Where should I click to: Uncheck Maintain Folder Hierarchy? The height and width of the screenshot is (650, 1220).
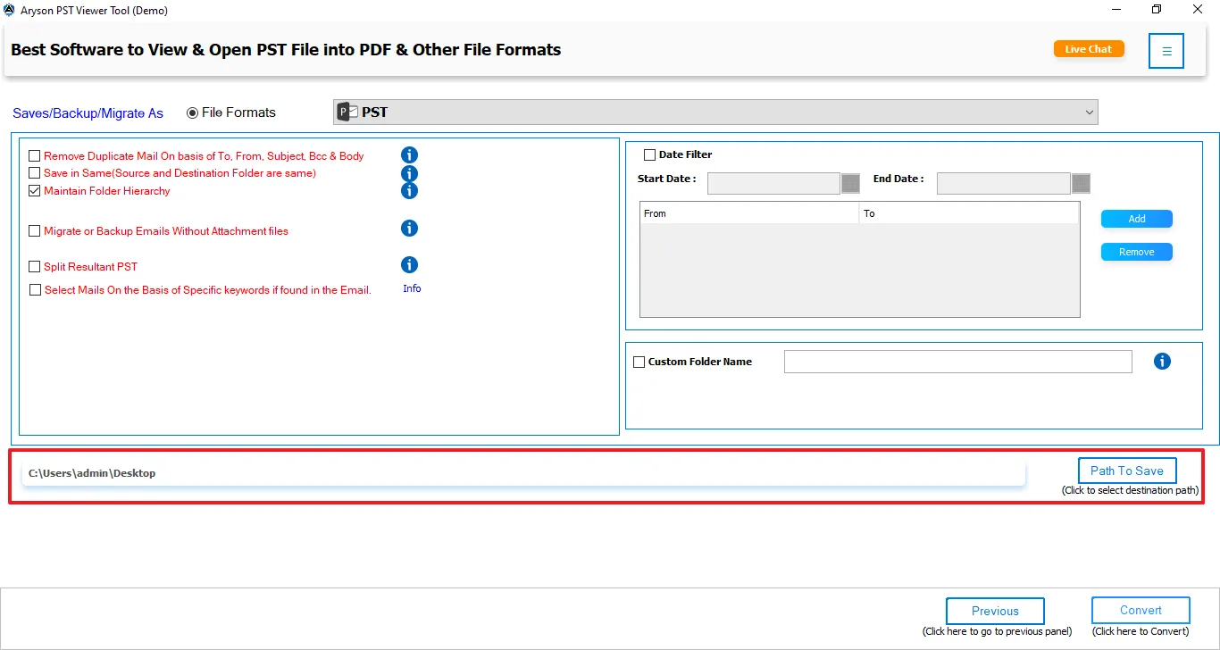[35, 191]
